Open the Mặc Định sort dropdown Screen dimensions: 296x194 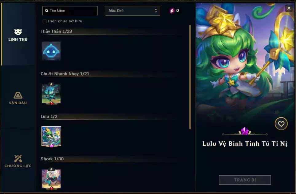pyautogui.click(x=132, y=10)
